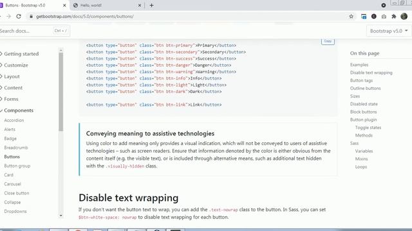The width and height of the screenshot is (412, 231).
Task: Jump to Sass section
Action: click(x=354, y=143)
